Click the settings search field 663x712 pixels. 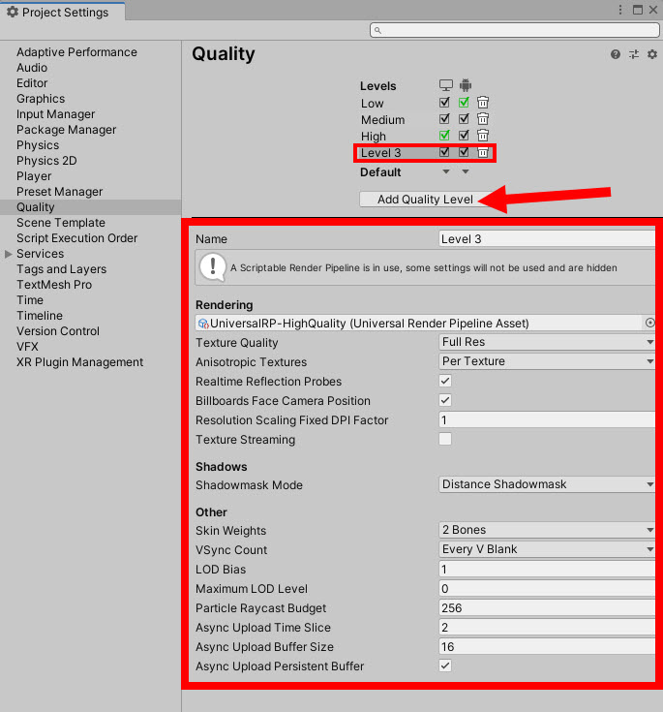(515, 30)
